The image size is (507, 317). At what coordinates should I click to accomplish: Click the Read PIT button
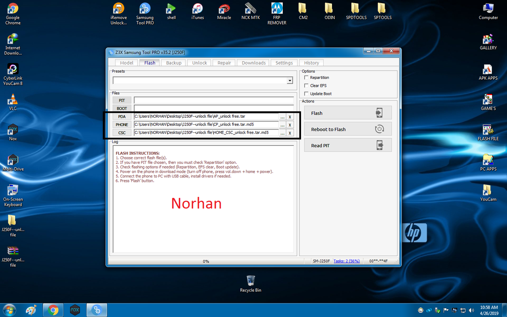click(x=347, y=145)
